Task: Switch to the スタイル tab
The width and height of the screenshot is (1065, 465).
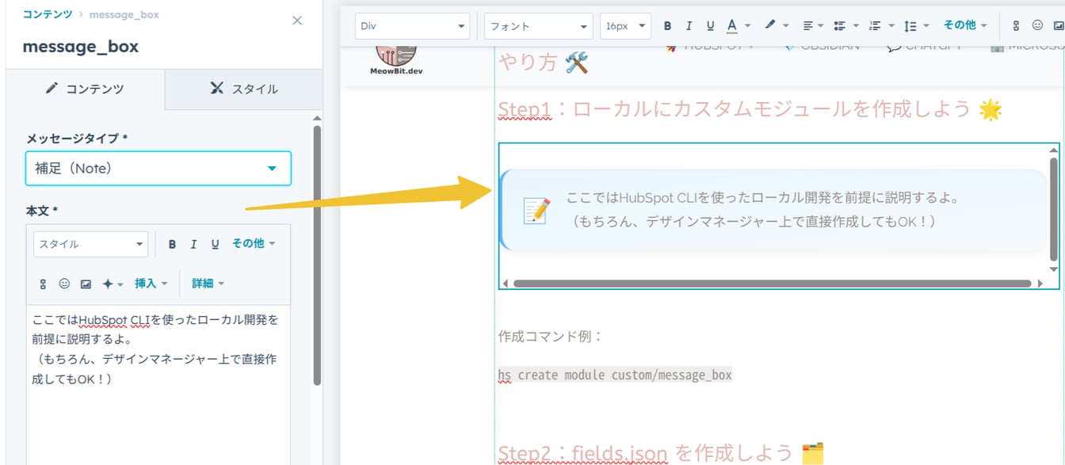Action: click(243, 90)
